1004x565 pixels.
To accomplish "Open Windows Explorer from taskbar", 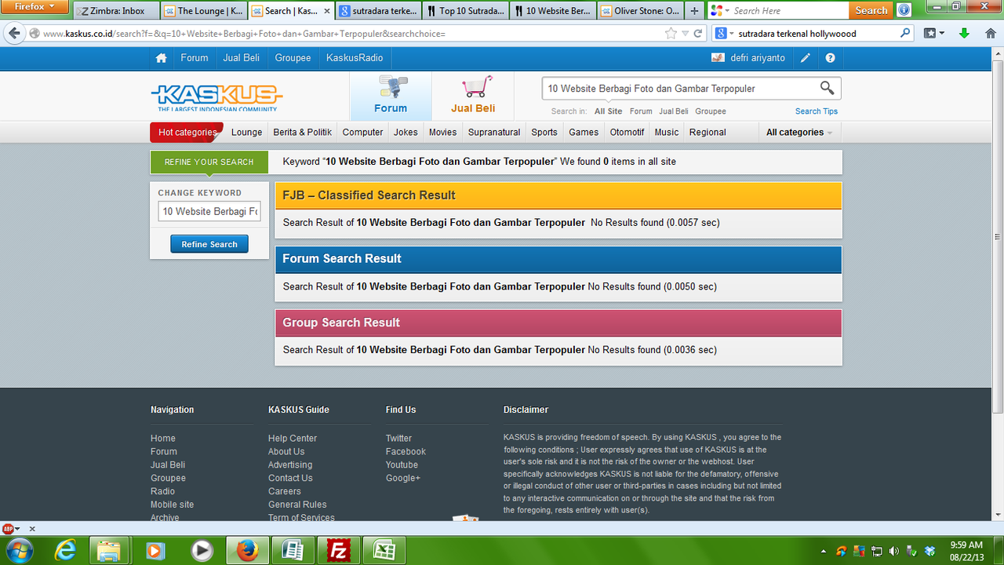I will click(x=109, y=550).
